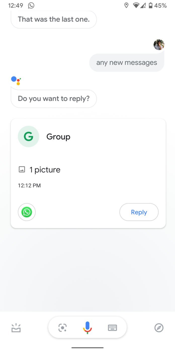Tap the Wi-Fi status icon

pos(136,5)
